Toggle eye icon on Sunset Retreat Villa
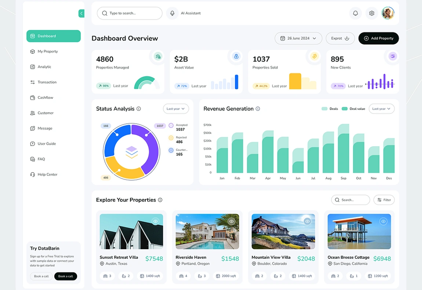The image size is (422, 290). pyautogui.click(x=156, y=221)
